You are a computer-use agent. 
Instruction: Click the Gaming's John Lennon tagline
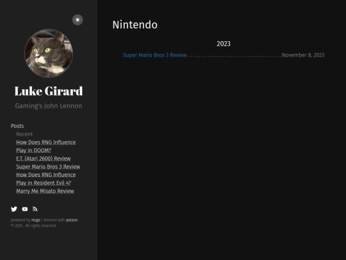click(x=49, y=106)
